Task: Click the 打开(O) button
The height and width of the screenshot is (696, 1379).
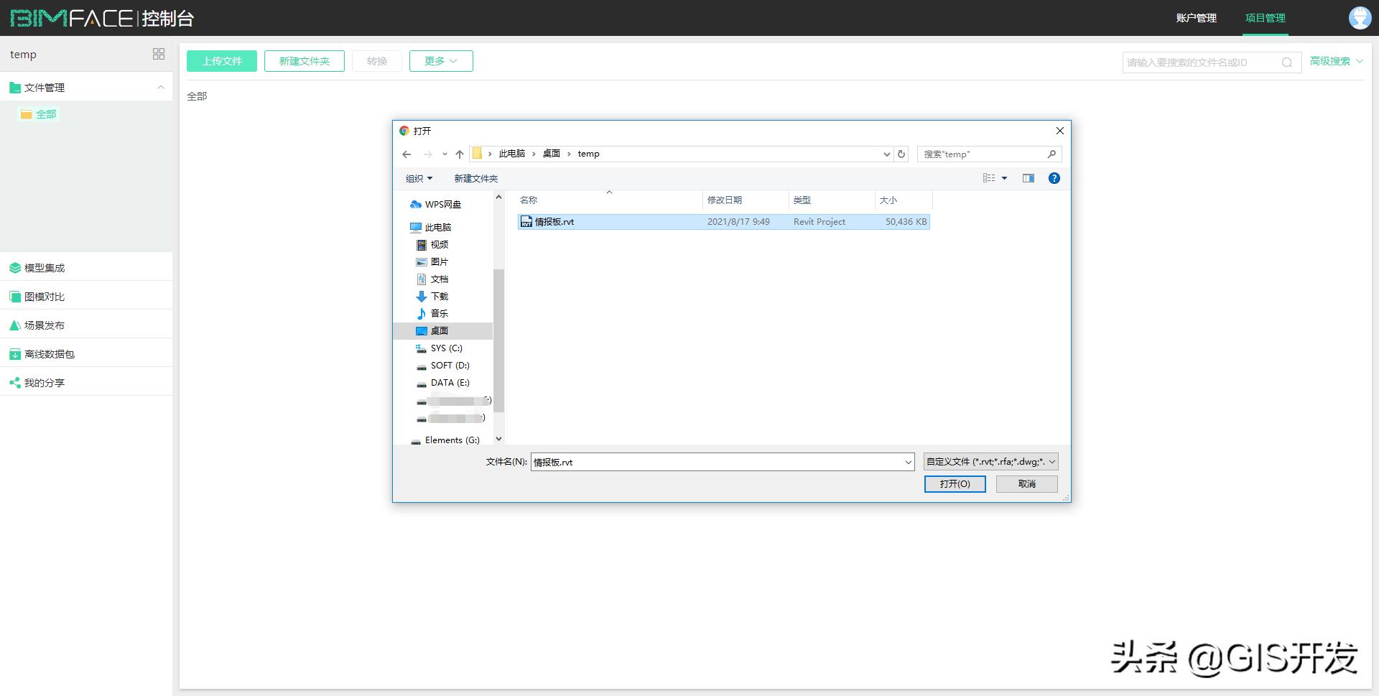Action: (x=955, y=484)
